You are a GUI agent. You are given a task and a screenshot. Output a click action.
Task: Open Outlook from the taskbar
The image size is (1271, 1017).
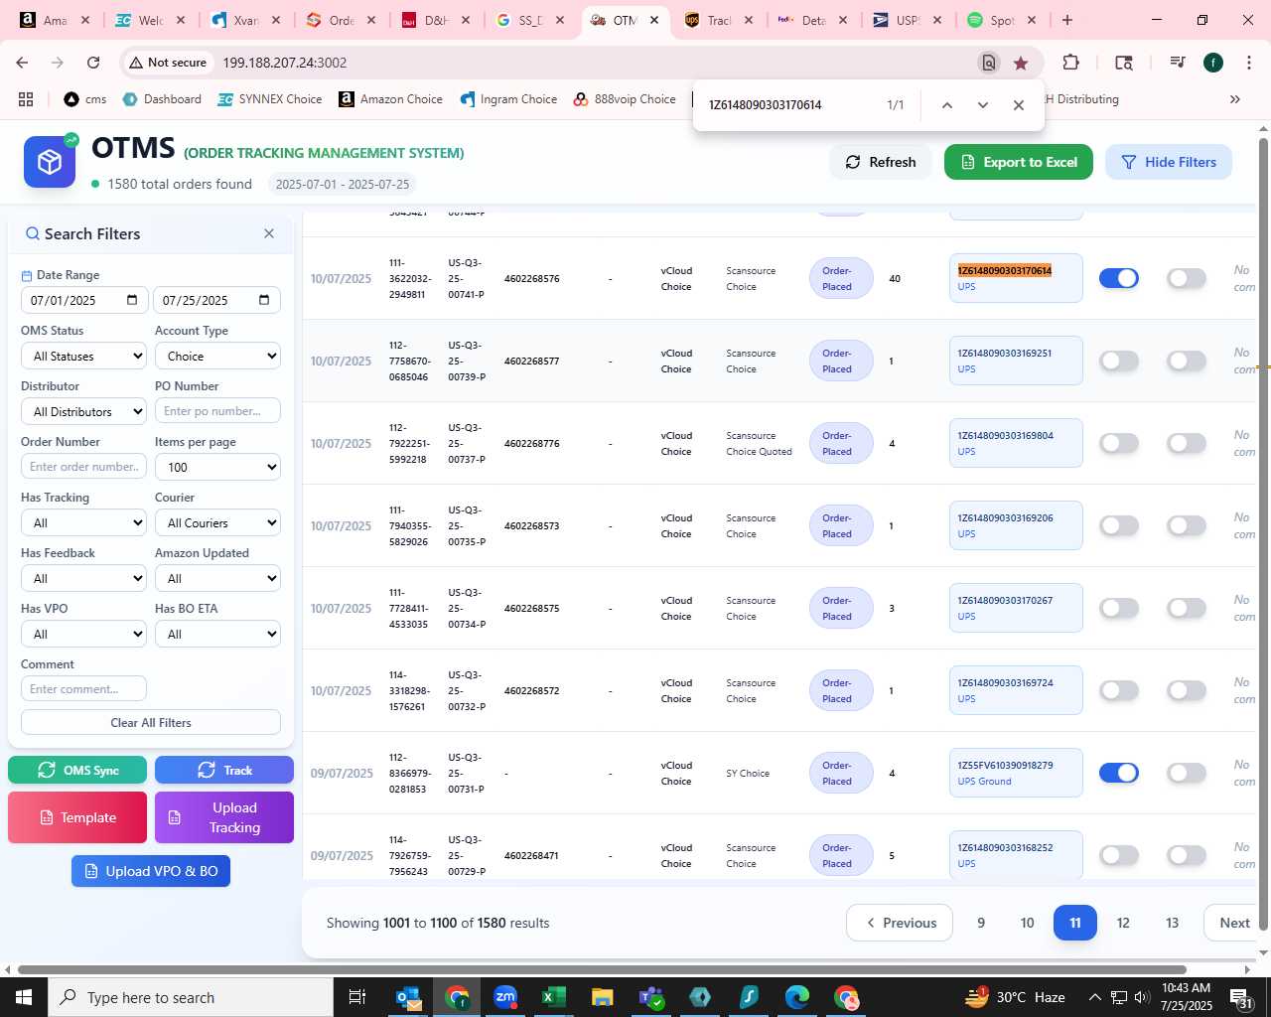(x=408, y=997)
